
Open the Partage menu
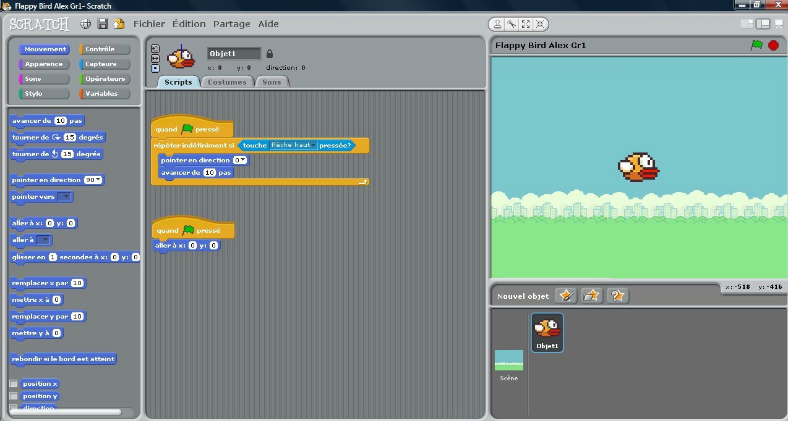click(x=231, y=24)
